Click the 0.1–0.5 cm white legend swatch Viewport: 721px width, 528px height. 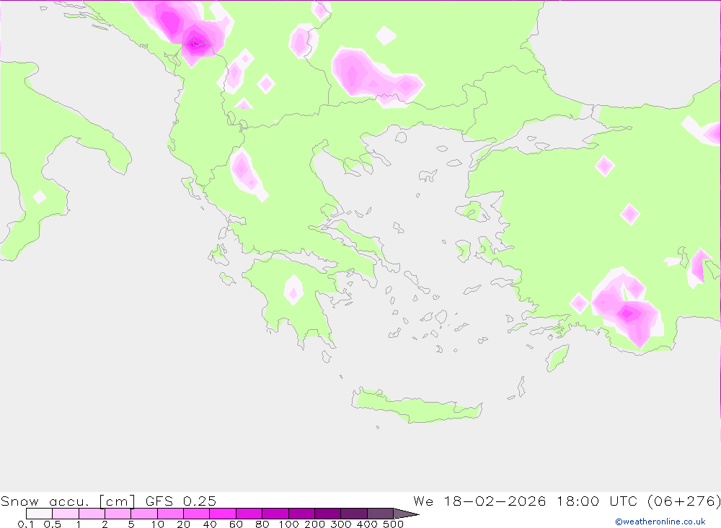pos(39,514)
